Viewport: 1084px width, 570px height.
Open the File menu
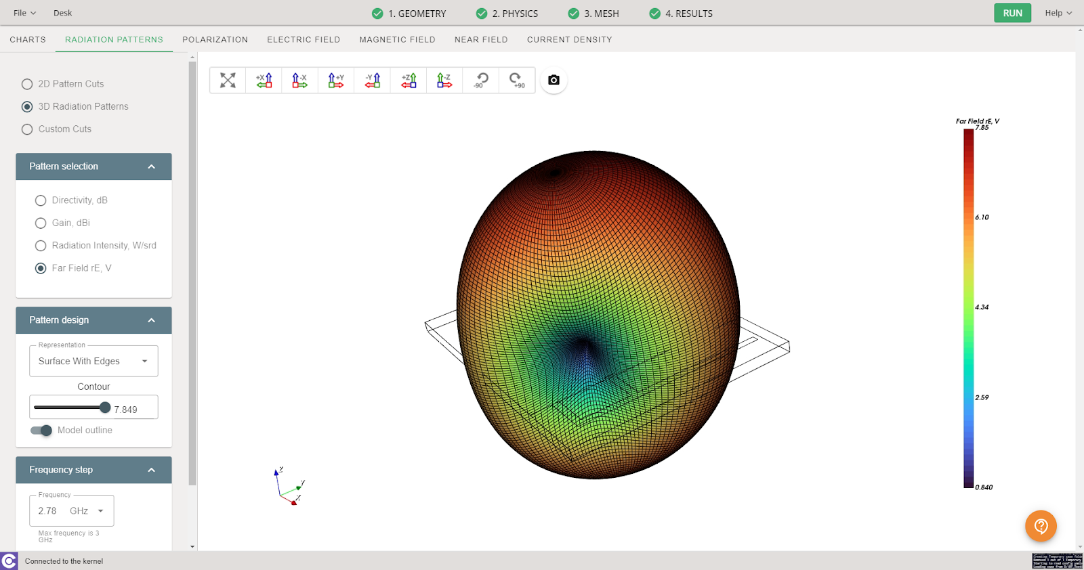pos(24,13)
